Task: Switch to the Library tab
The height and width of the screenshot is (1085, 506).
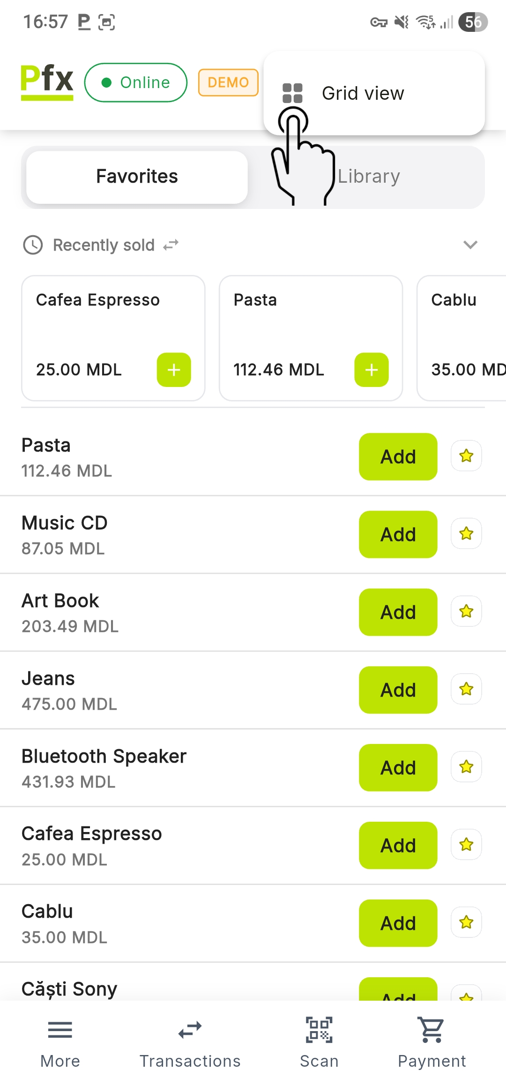Action: (x=369, y=177)
